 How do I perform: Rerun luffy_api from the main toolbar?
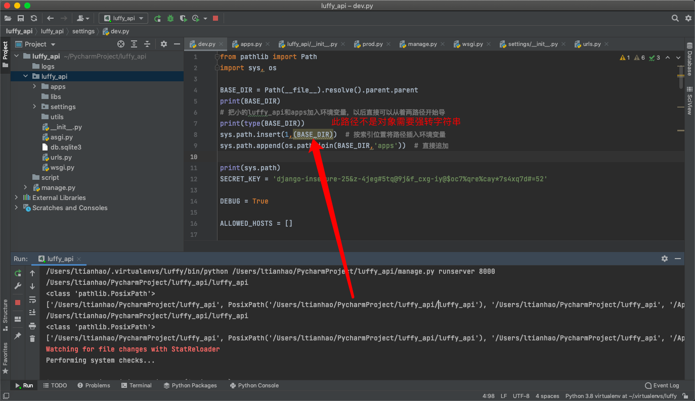click(x=157, y=18)
